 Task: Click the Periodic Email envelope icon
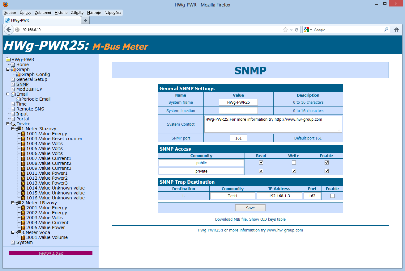18,99
